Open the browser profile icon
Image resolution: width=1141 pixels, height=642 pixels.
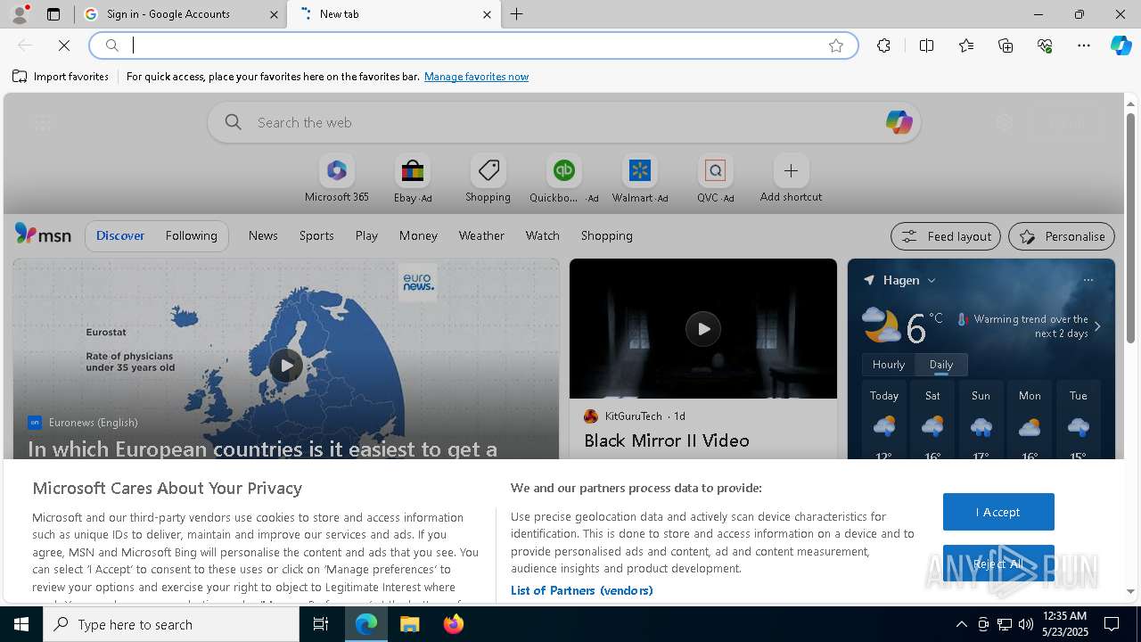click(20, 14)
